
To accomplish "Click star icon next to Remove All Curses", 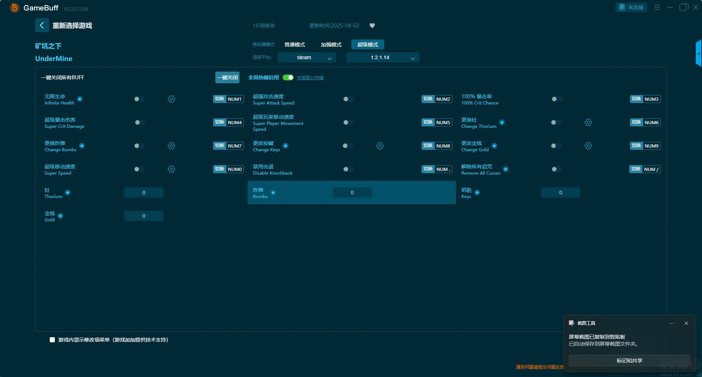I will (506, 169).
